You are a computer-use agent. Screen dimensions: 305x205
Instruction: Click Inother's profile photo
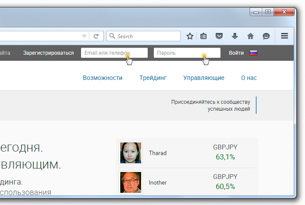[x=131, y=182]
